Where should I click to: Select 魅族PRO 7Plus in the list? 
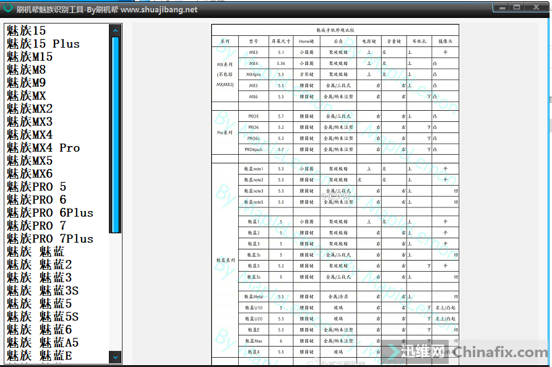[50, 239]
